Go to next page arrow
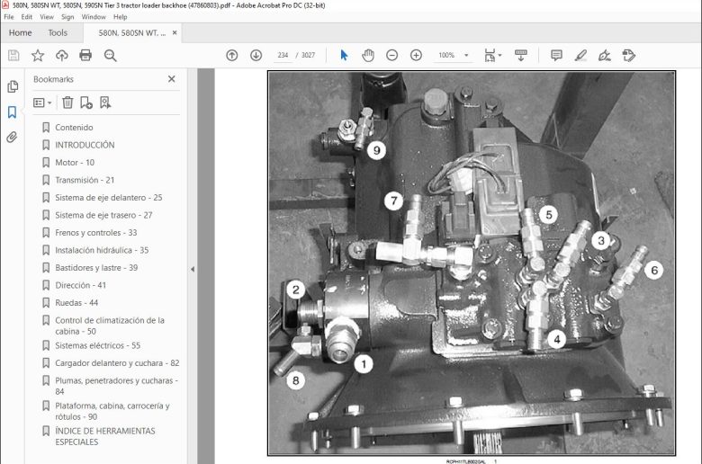Screen dimensions: 702x464 [x=256, y=56]
